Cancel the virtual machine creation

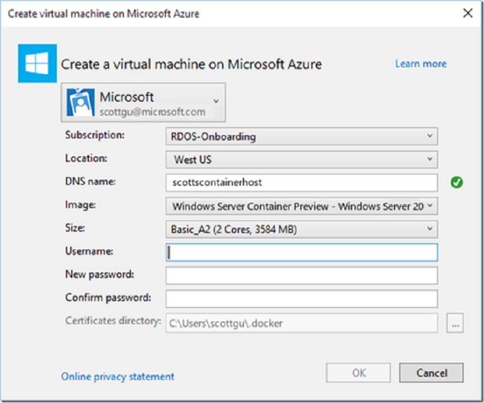tap(431, 373)
